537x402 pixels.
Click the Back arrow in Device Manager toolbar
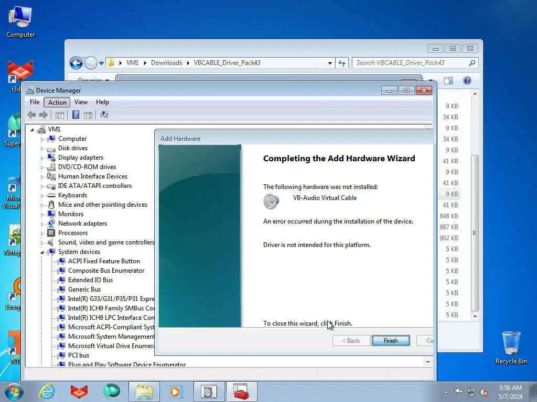coord(31,115)
